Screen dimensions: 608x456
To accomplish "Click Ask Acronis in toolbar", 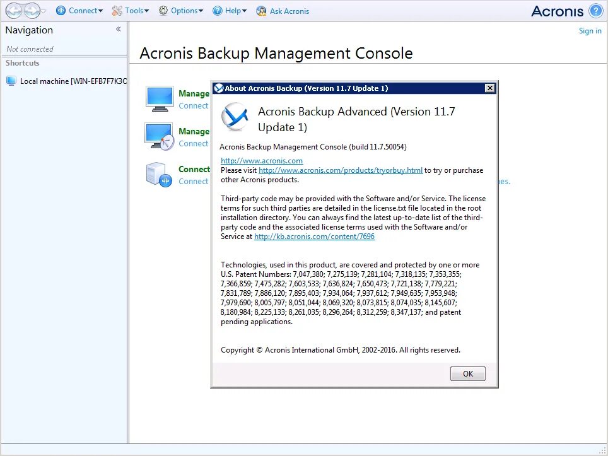I will (x=283, y=11).
